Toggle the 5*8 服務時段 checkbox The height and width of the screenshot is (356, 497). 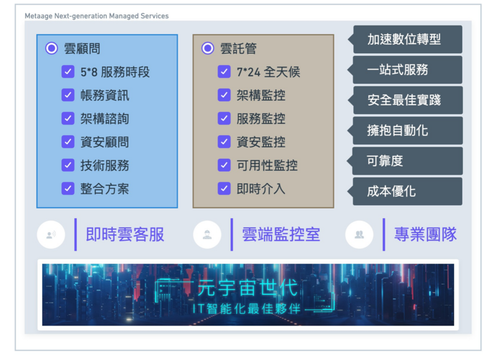point(68,72)
